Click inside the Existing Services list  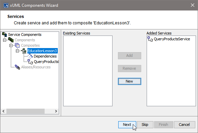click(x=88, y=71)
